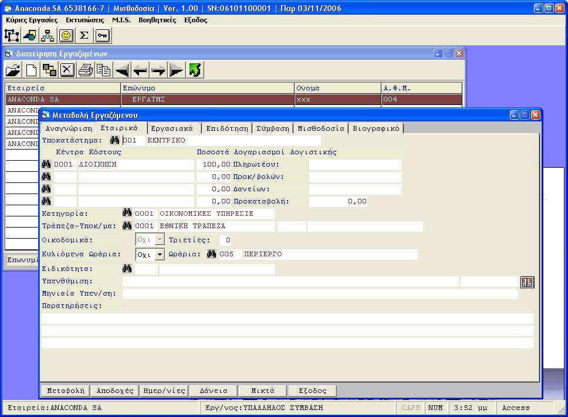Click binoculars lookup next to Κατηγορία

tap(127, 213)
